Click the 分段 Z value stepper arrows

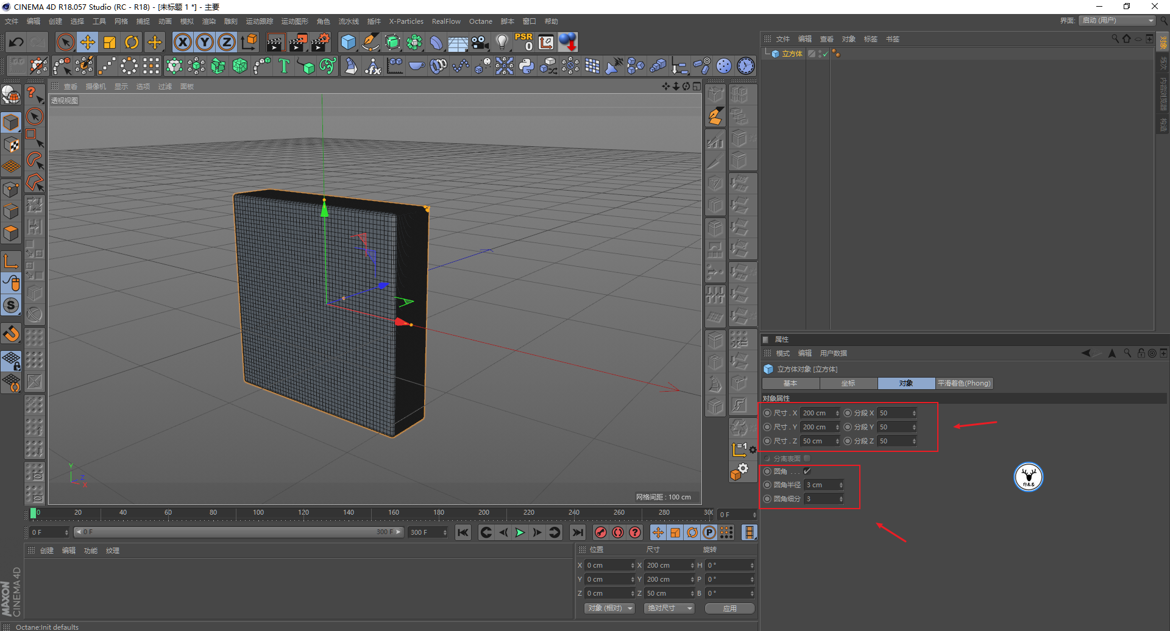click(914, 441)
